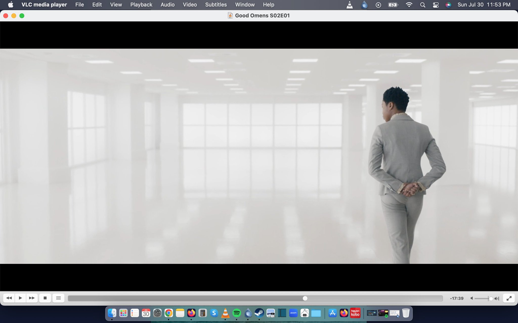
Task: Open Notes from the Dock
Action: 180,313
